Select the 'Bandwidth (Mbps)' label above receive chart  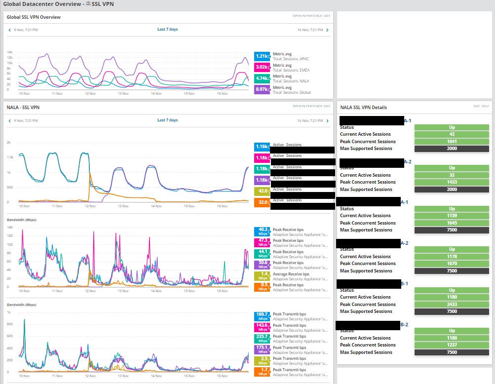point(21,220)
